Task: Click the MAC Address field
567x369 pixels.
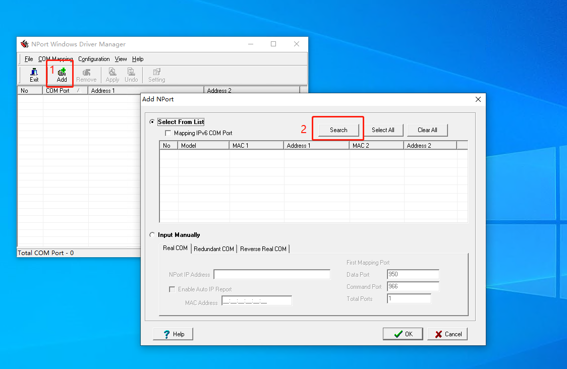Action: (x=257, y=300)
